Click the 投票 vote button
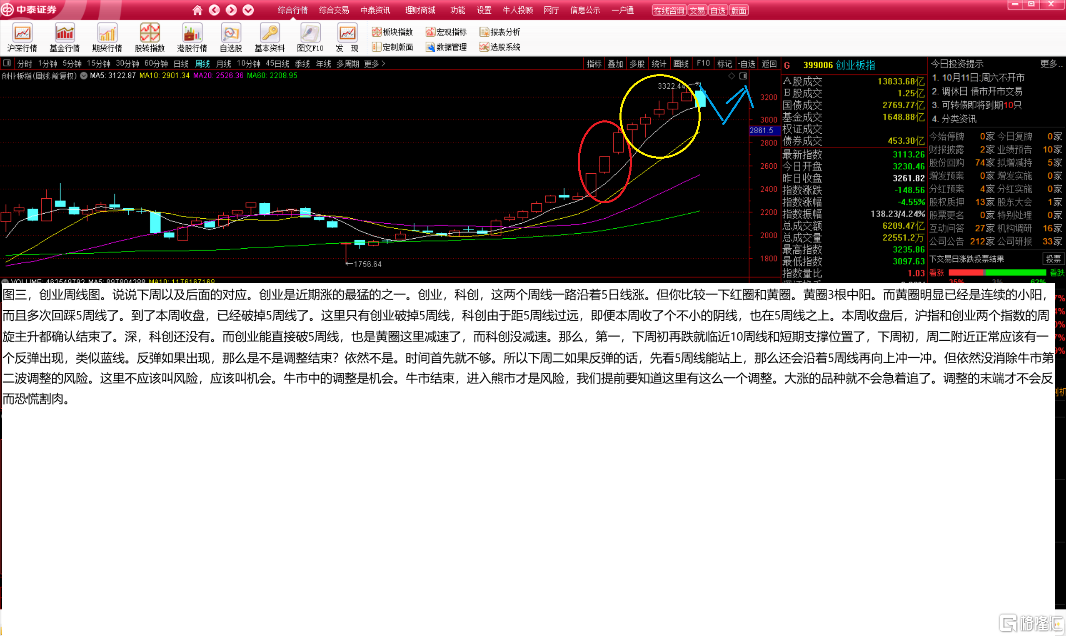The width and height of the screenshot is (1066, 636). coord(1053,259)
